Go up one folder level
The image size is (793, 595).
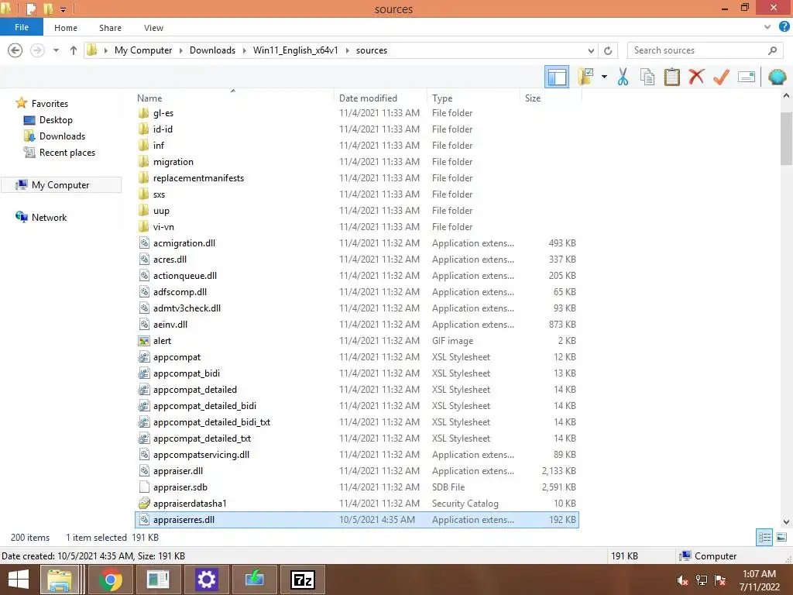click(x=74, y=50)
